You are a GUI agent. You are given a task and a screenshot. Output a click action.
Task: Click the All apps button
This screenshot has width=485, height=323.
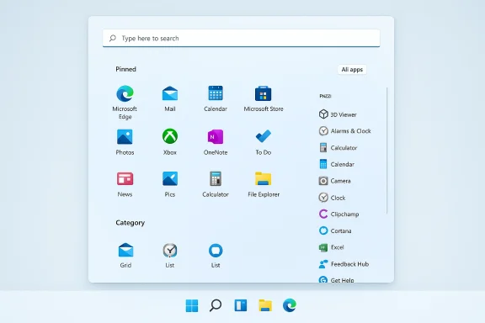[352, 70]
